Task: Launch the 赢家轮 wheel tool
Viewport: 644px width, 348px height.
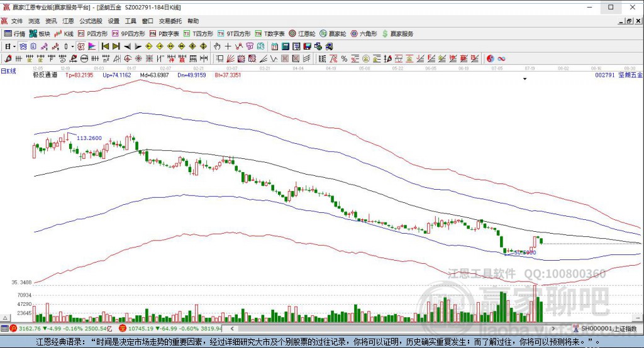Action: pos(333,34)
